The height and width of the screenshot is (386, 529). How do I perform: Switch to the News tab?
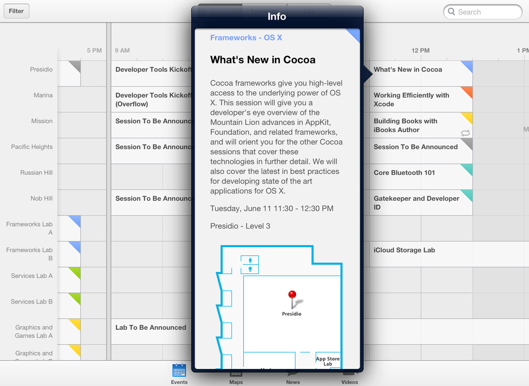293,378
